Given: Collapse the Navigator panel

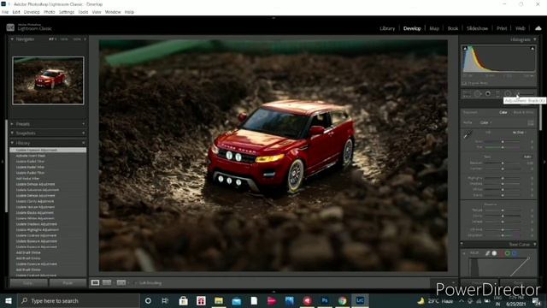Looking at the screenshot, I should coord(12,39).
